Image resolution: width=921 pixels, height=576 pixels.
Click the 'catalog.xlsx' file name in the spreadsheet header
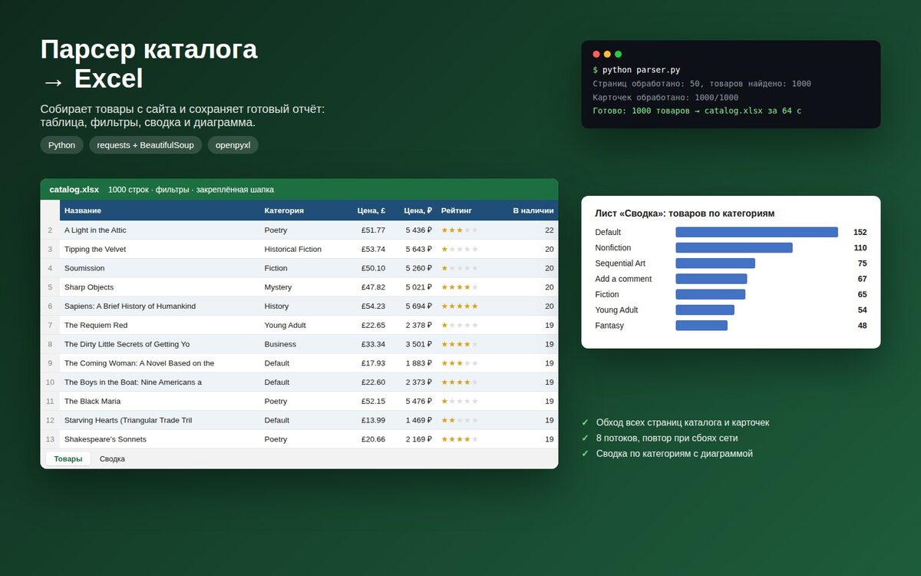pos(74,190)
